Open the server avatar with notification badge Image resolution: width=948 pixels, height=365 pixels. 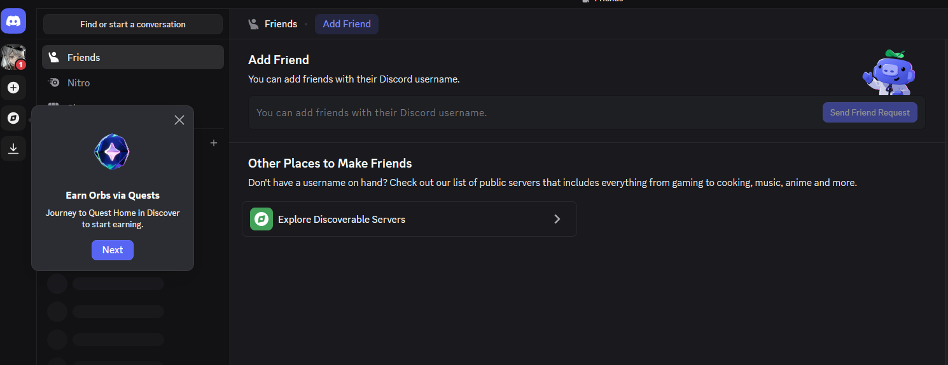click(13, 57)
